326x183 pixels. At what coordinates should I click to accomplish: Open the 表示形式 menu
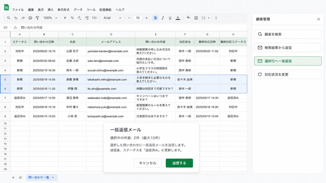click(63, 10)
